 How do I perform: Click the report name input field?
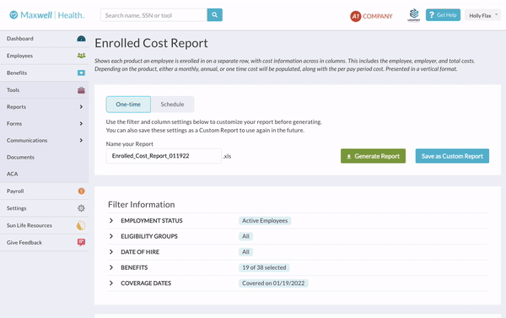point(164,156)
